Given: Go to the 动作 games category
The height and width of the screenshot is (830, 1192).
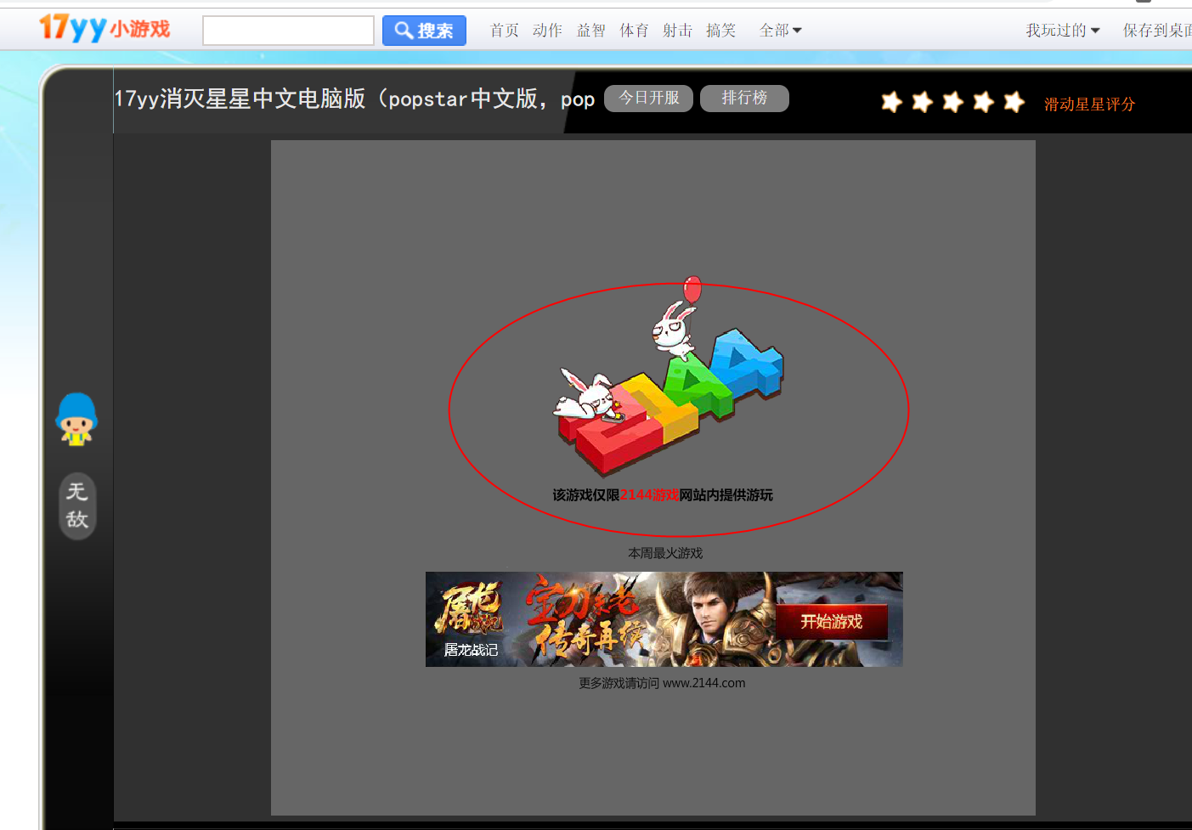Looking at the screenshot, I should point(548,31).
